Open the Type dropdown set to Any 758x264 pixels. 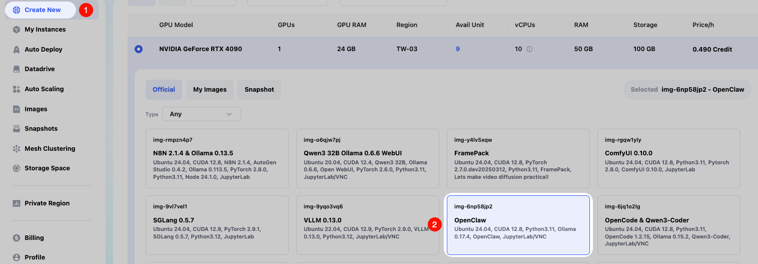(201, 114)
